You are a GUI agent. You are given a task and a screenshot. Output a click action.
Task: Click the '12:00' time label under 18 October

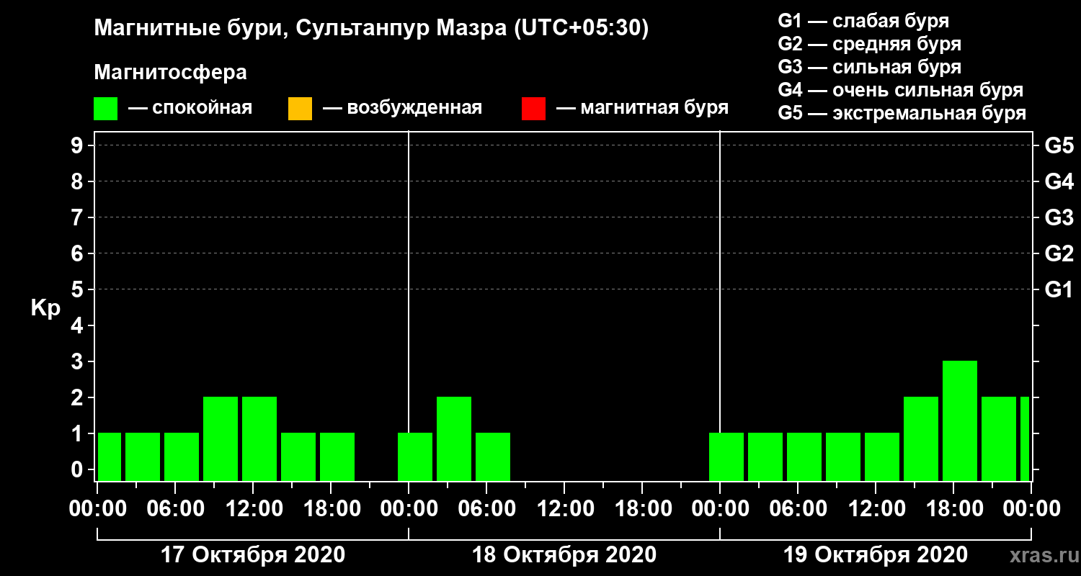[564, 508]
